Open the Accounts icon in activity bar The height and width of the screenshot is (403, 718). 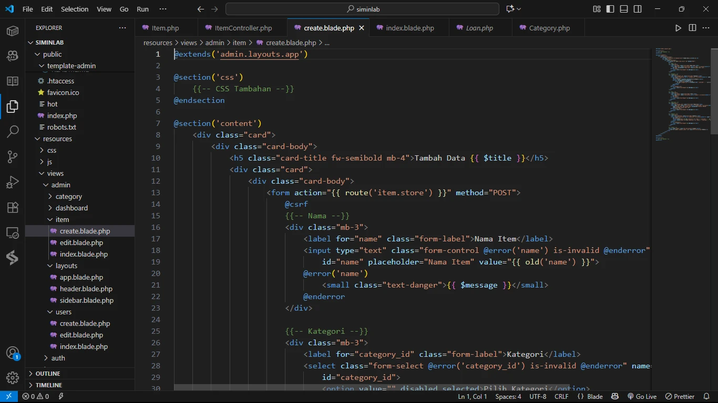click(x=13, y=353)
